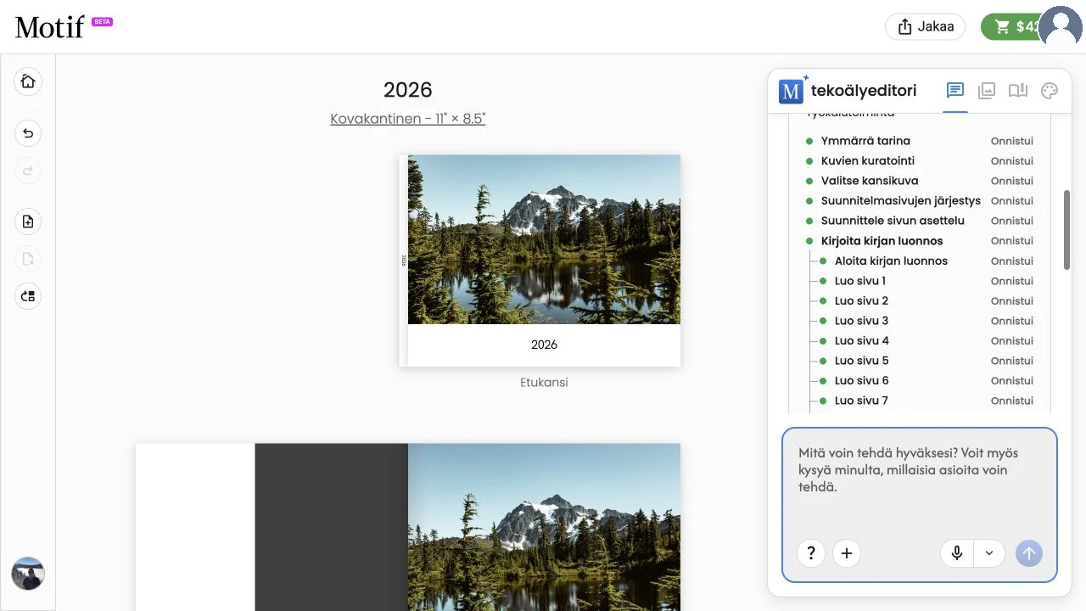Open the color palette theme tab
This screenshot has width=1086, height=611.
tap(1050, 91)
